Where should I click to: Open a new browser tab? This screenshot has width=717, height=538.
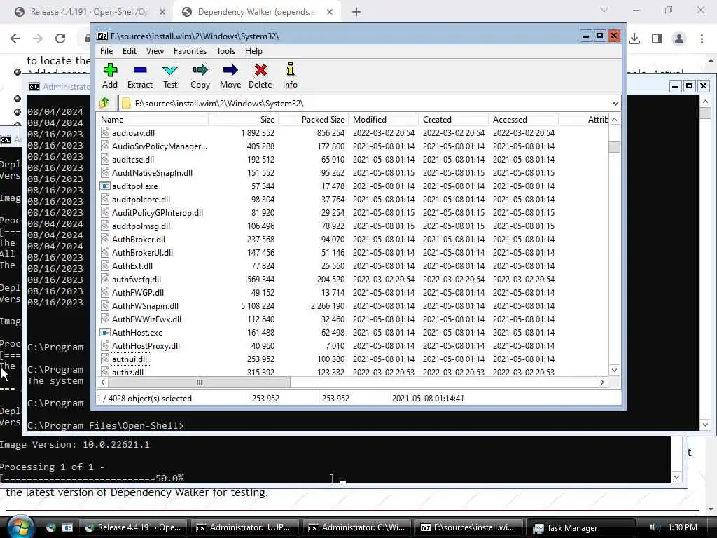tap(356, 12)
